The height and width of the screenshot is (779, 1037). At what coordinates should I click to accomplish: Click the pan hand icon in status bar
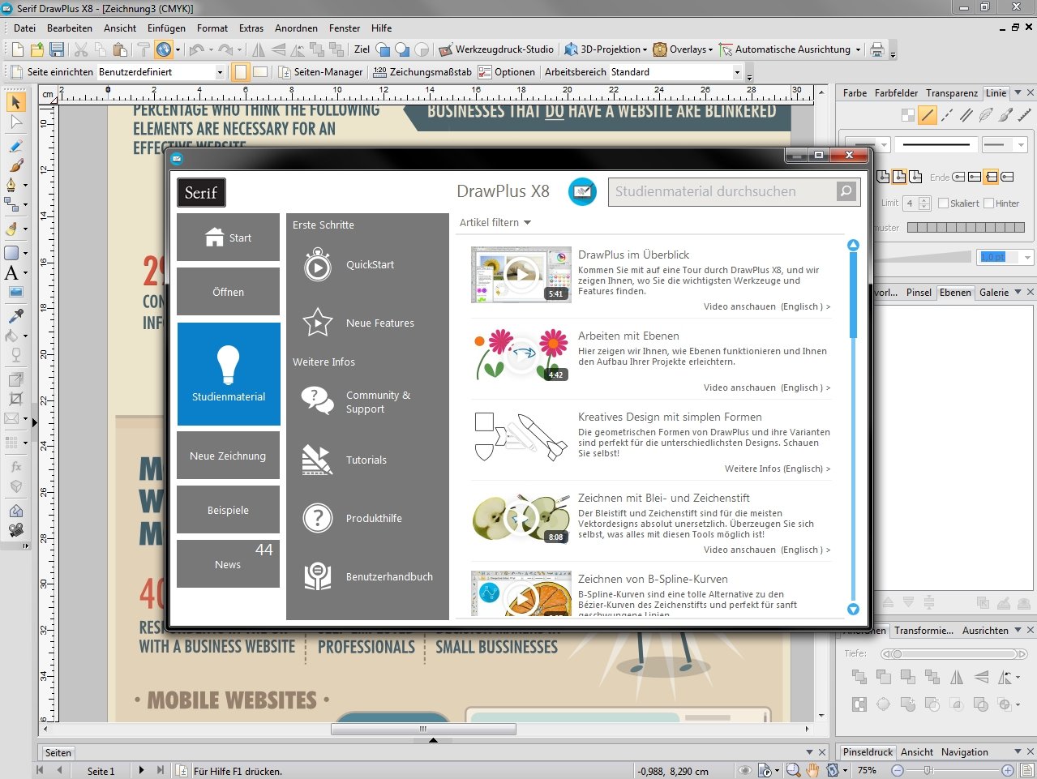(x=812, y=770)
